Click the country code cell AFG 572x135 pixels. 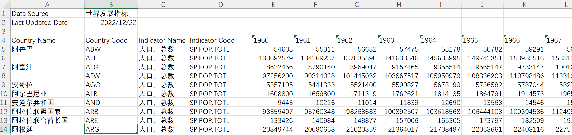[x=111, y=67]
